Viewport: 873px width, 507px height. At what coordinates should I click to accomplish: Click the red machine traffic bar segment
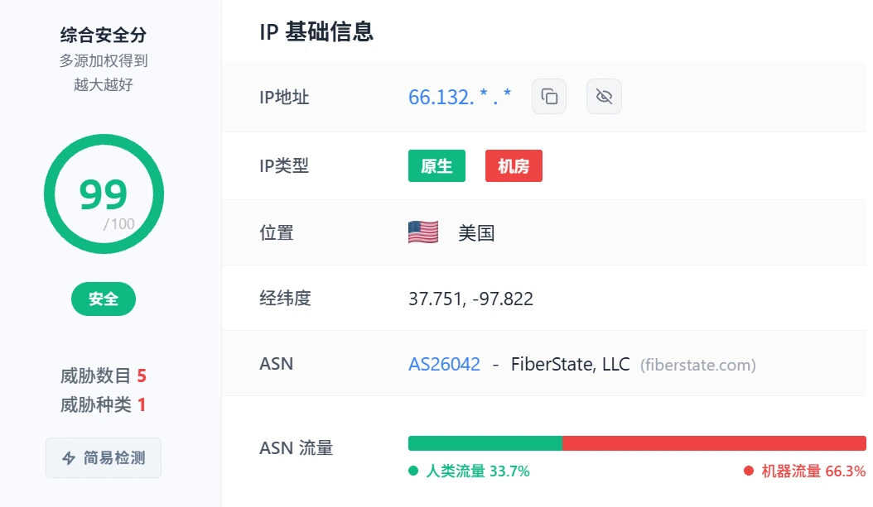click(714, 443)
